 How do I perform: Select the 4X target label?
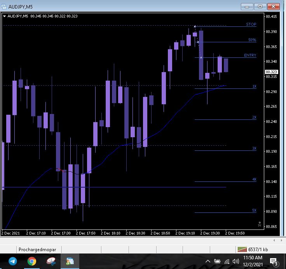[254, 179]
